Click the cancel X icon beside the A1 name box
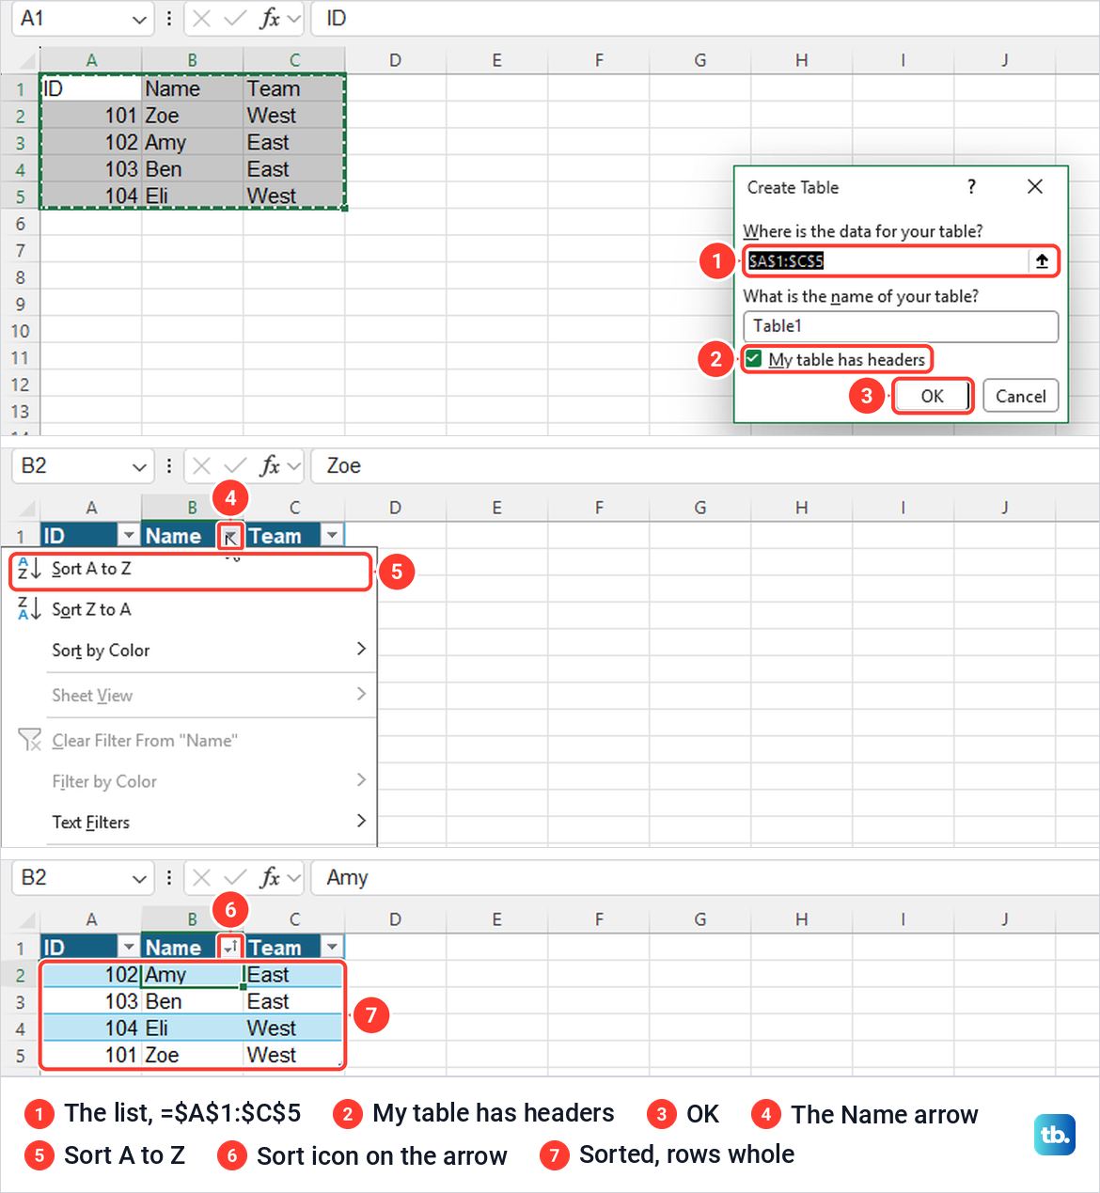Viewport: 1100px width, 1193px height. (x=201, y=18)
